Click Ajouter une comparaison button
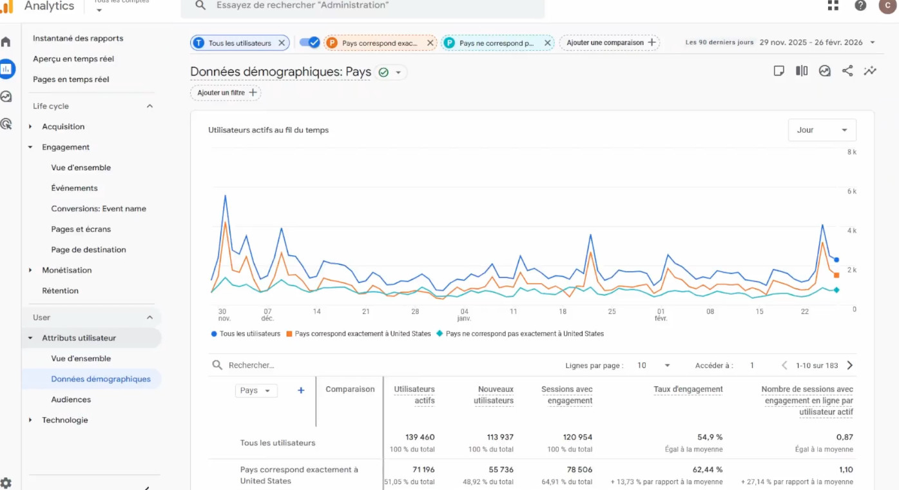This screenshot has width=899, height=490. 610,43
